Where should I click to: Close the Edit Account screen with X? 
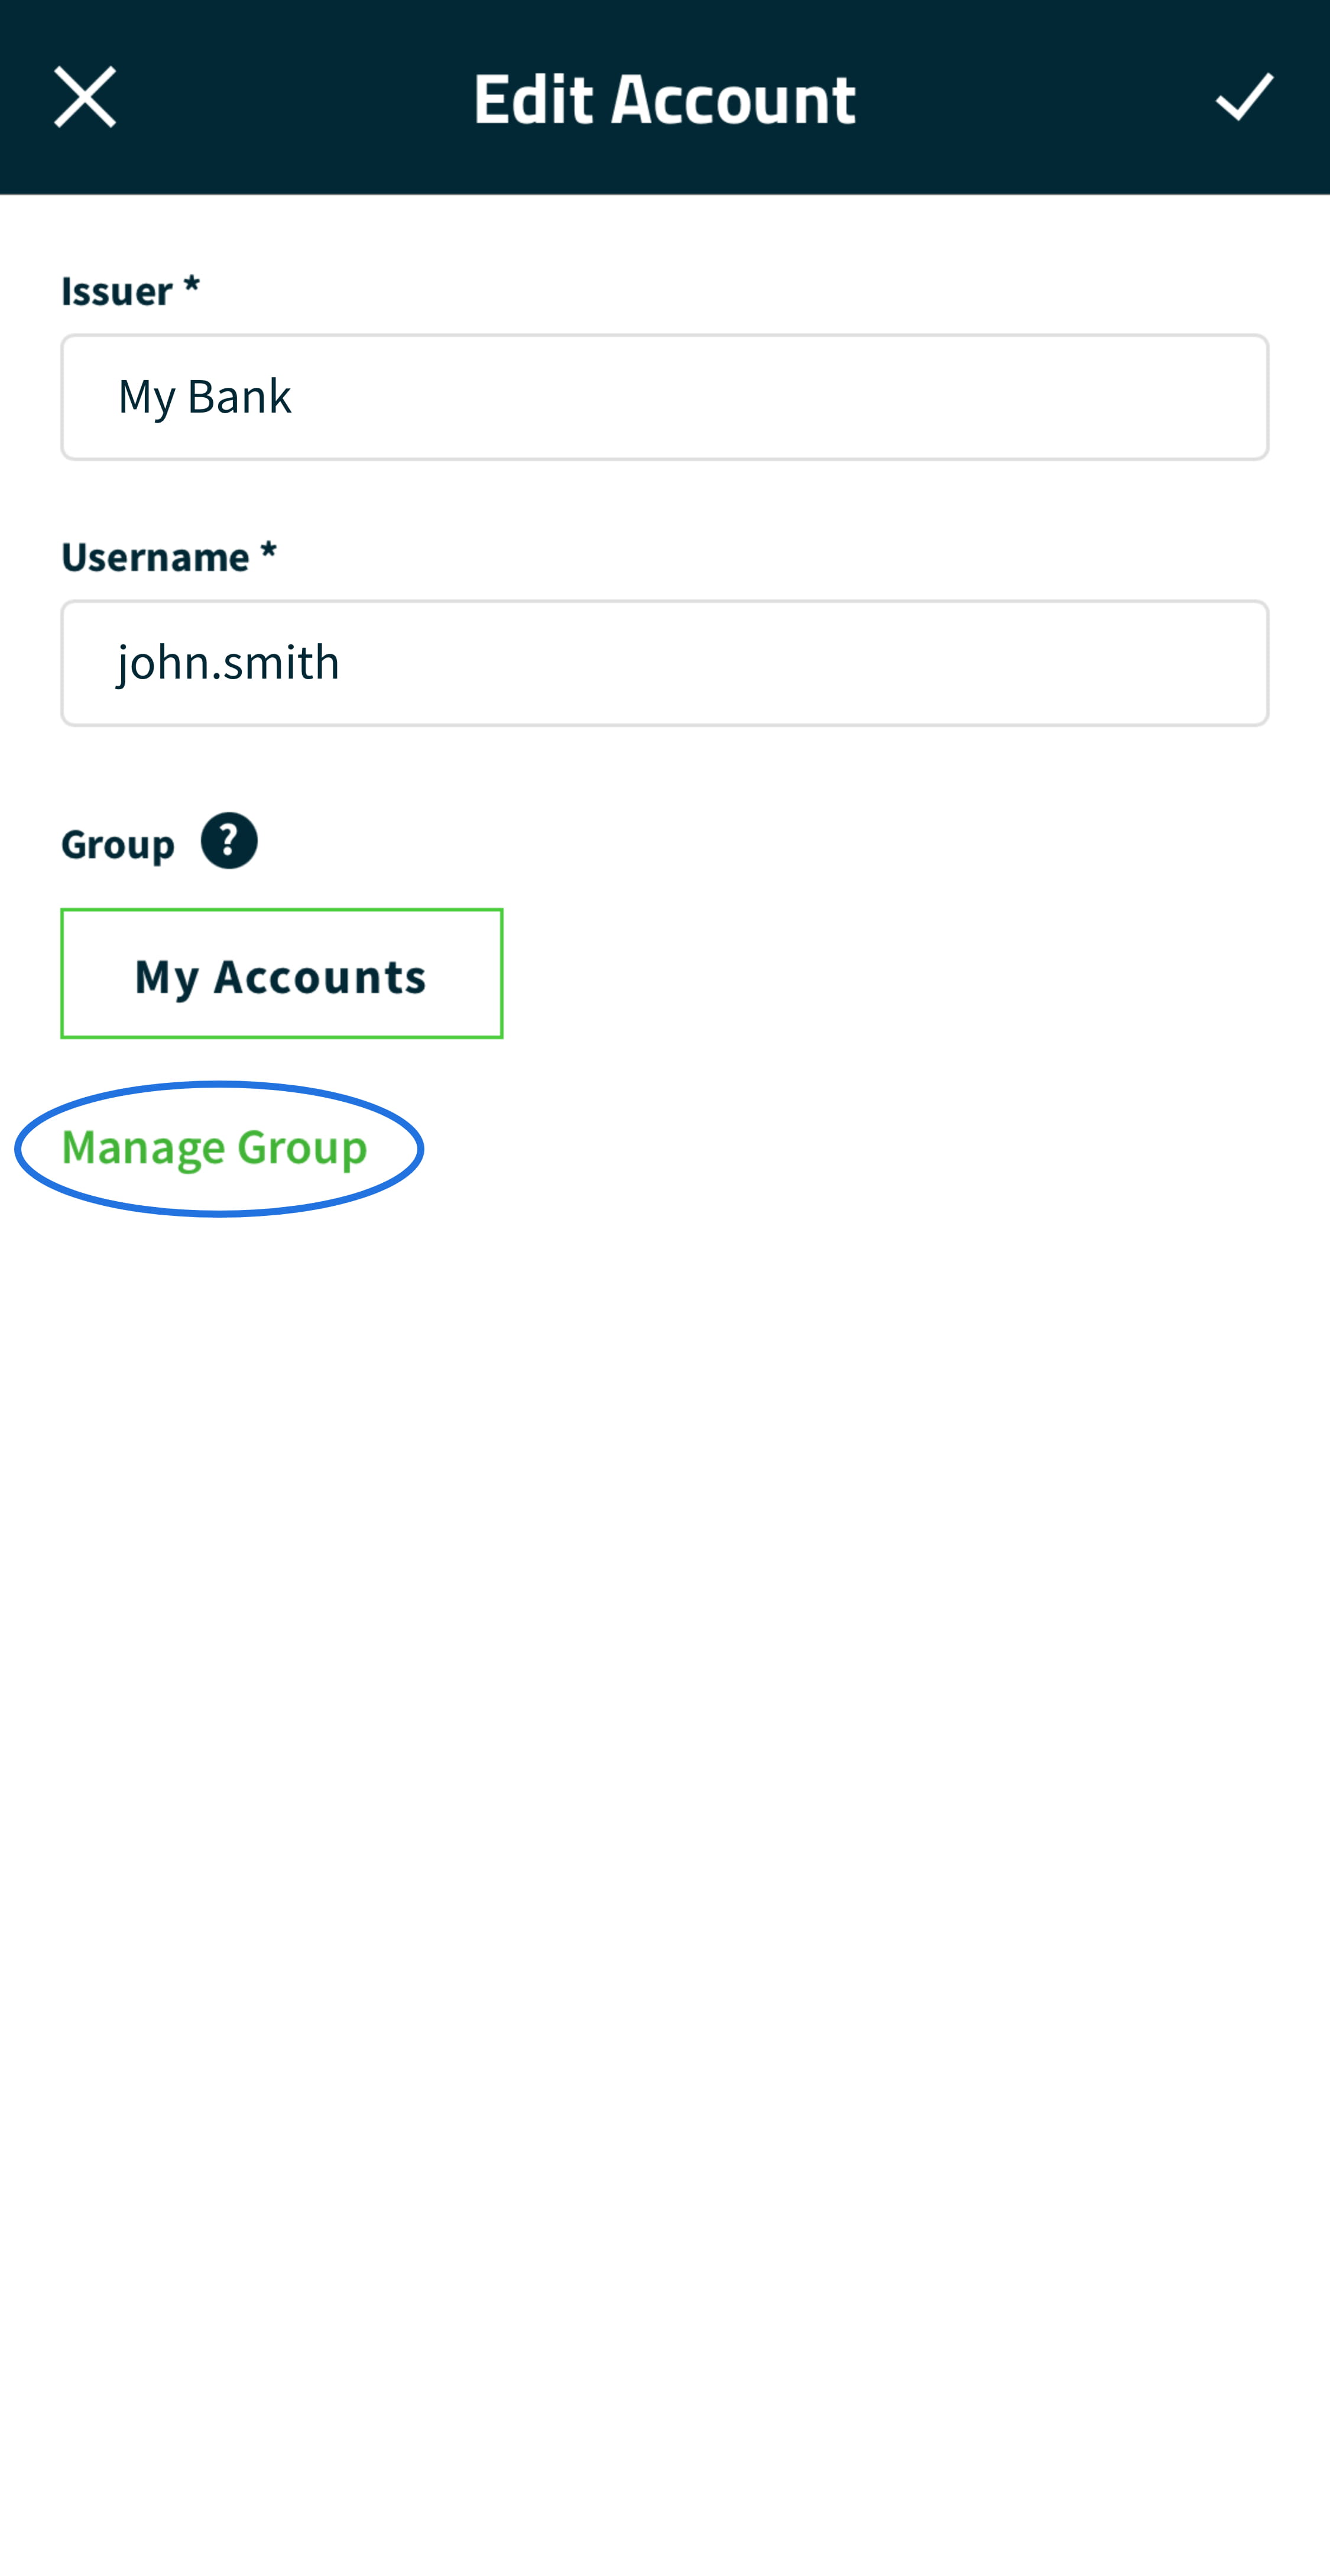click(x=85, y=97)
